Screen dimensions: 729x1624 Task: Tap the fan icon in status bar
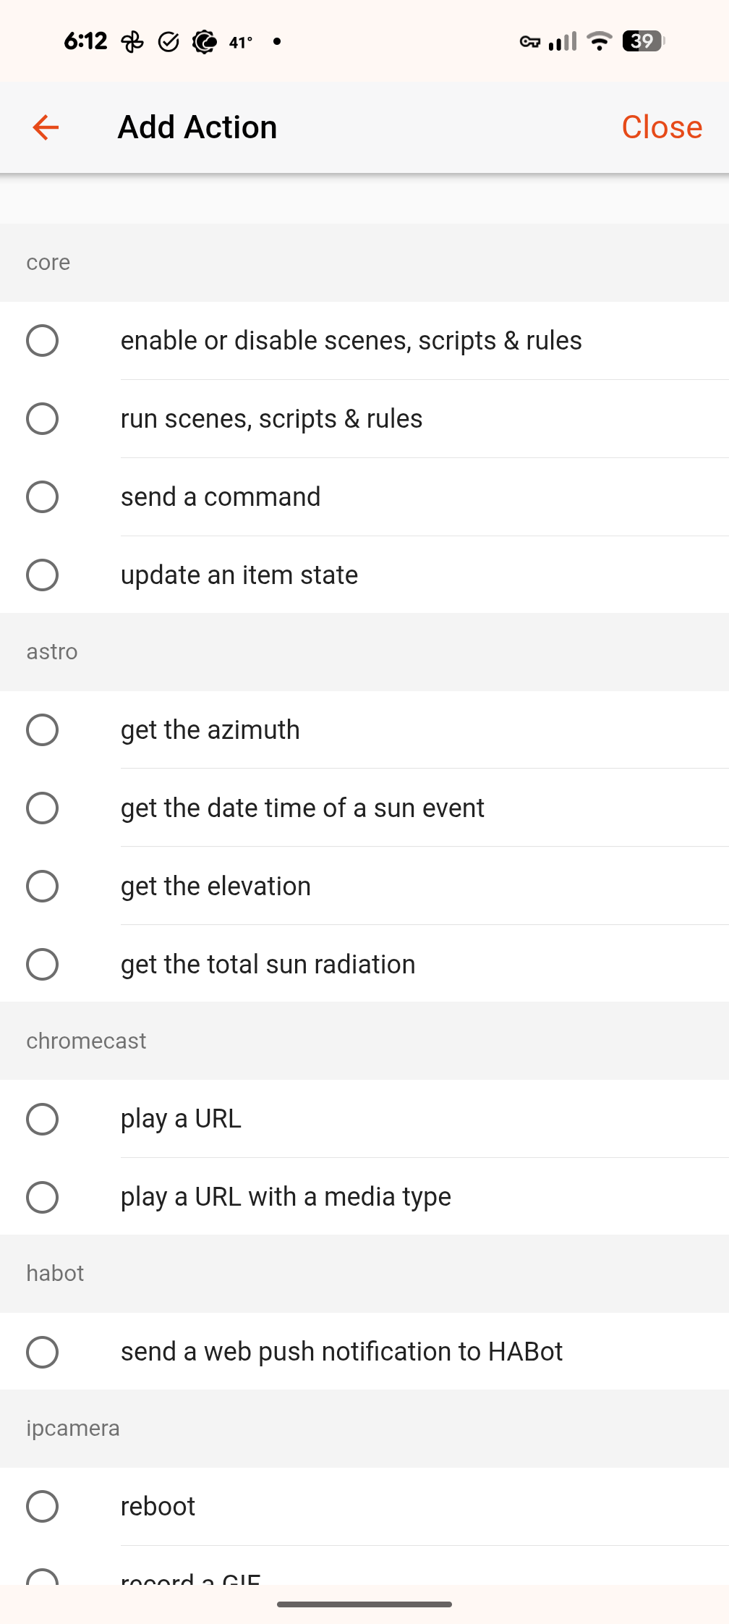[132, 42]
